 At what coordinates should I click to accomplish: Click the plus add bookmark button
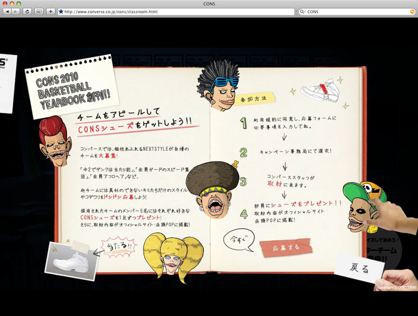tap(51, 11)
